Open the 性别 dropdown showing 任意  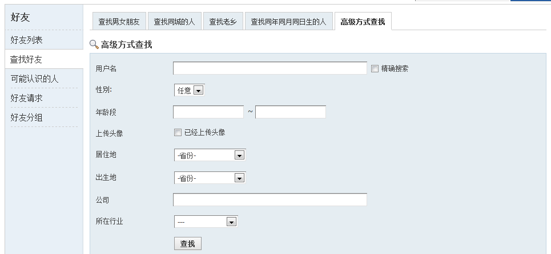point(189,90)
